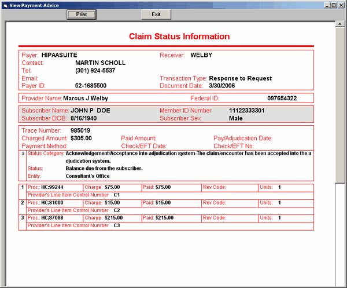Click the $15.00 paid amount in line 2

pos(162,203)
